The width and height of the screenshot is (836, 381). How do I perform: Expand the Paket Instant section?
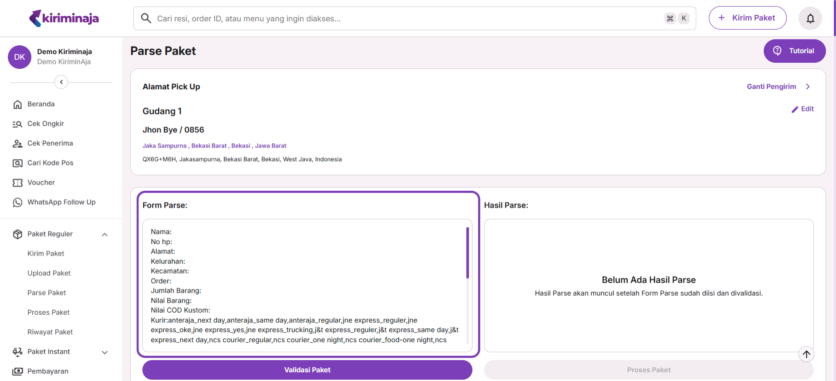point(104,352)
